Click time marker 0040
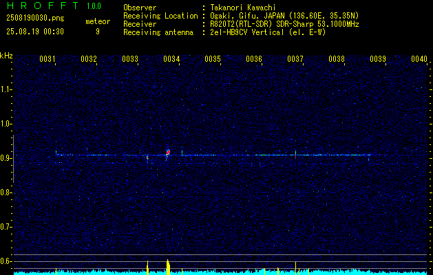Image resolution: width=433 pixels, height=275 pixels. point(419,59)
